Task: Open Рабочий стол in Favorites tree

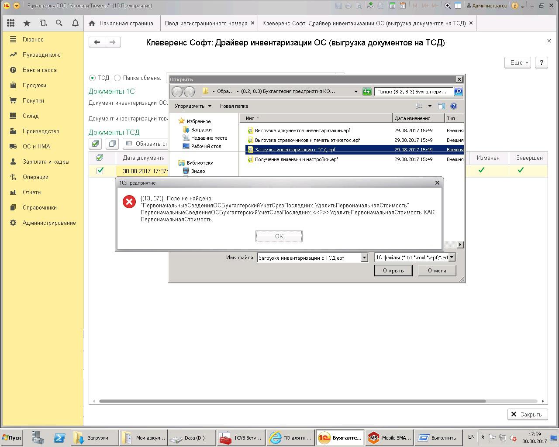Action: click(206, 146)
